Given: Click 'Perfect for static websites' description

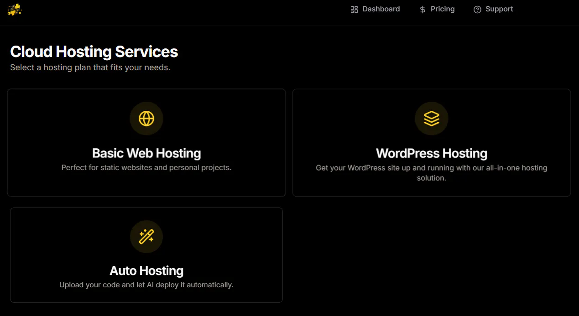Looking at the screenshot, I should 146,167.
